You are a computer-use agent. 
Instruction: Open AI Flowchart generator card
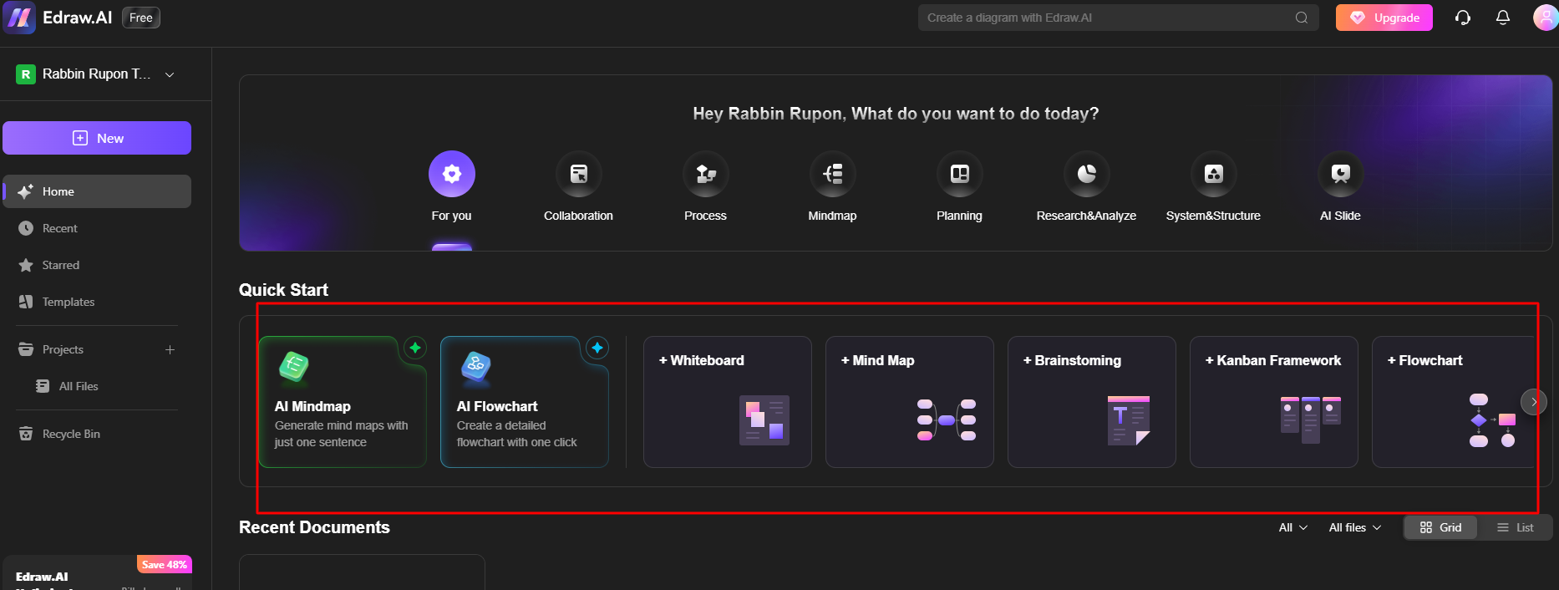pos(525,402)
